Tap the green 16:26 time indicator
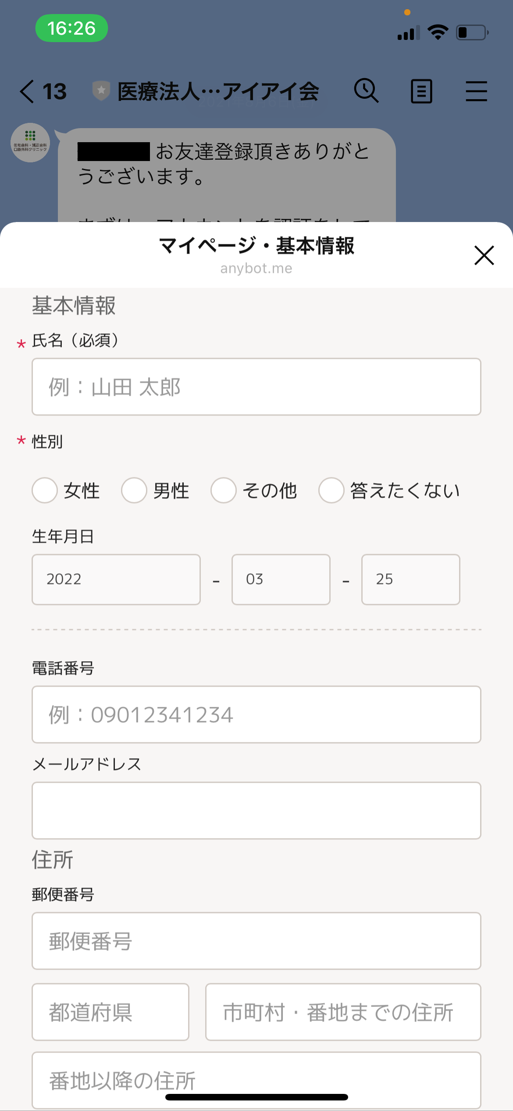 [71, 29]
